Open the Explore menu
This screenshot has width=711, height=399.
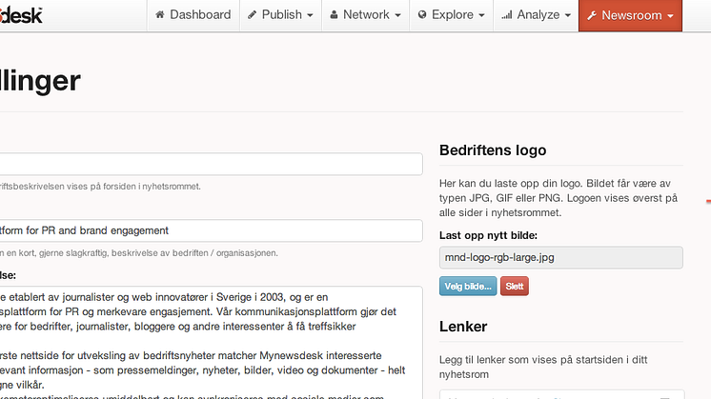tap(451, 15)
